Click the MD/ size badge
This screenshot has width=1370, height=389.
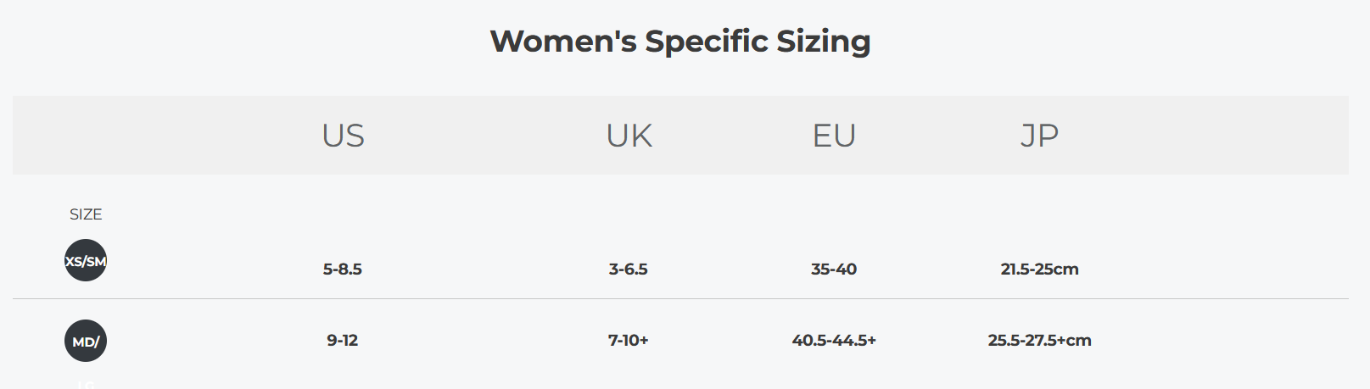(86, 341)
